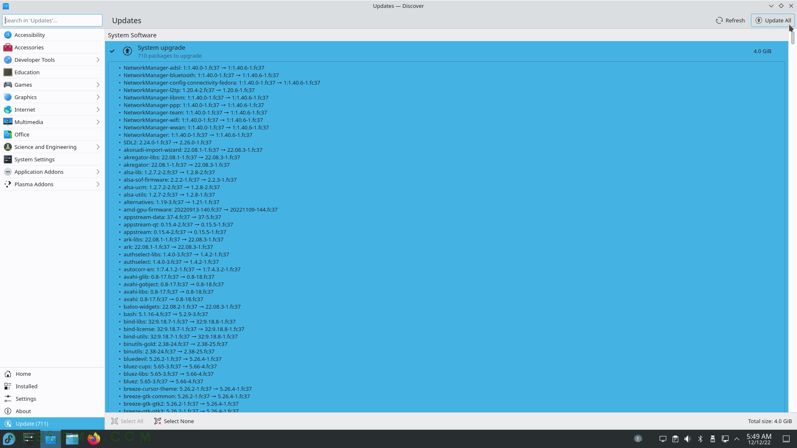Click the clipboard tray icon
Screen dimensions: 797x448
point(675,439)
